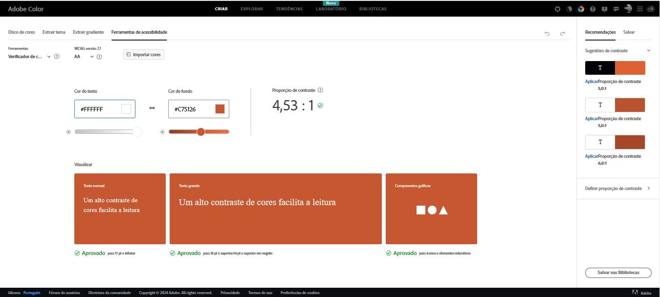Switch to Disco de cores tab
This screenshot has width=660, height=297.
pyautogui.click(x=22, y=32)
